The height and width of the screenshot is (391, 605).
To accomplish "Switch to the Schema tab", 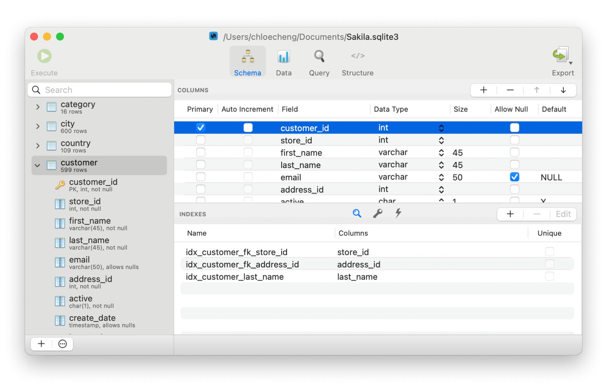I will pyautogui.click(x=247, y=62).
